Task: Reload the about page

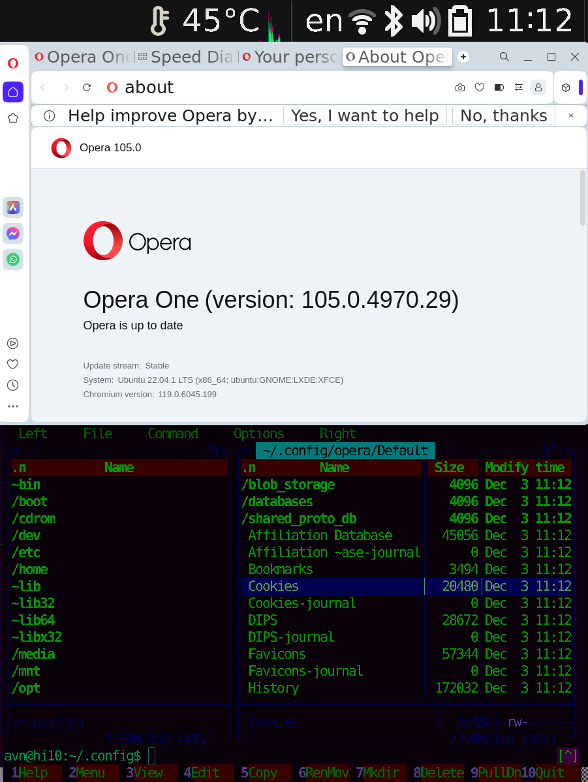Action: [87, 87]
